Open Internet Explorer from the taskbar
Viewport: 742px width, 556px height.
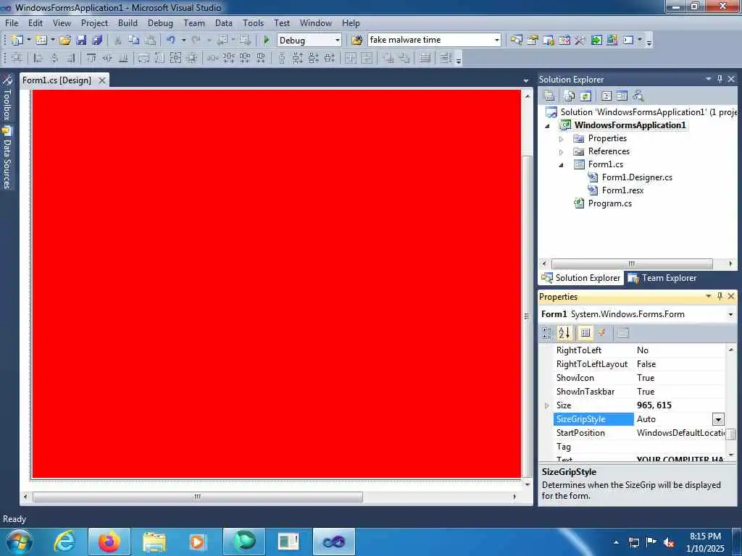(64, 542)
